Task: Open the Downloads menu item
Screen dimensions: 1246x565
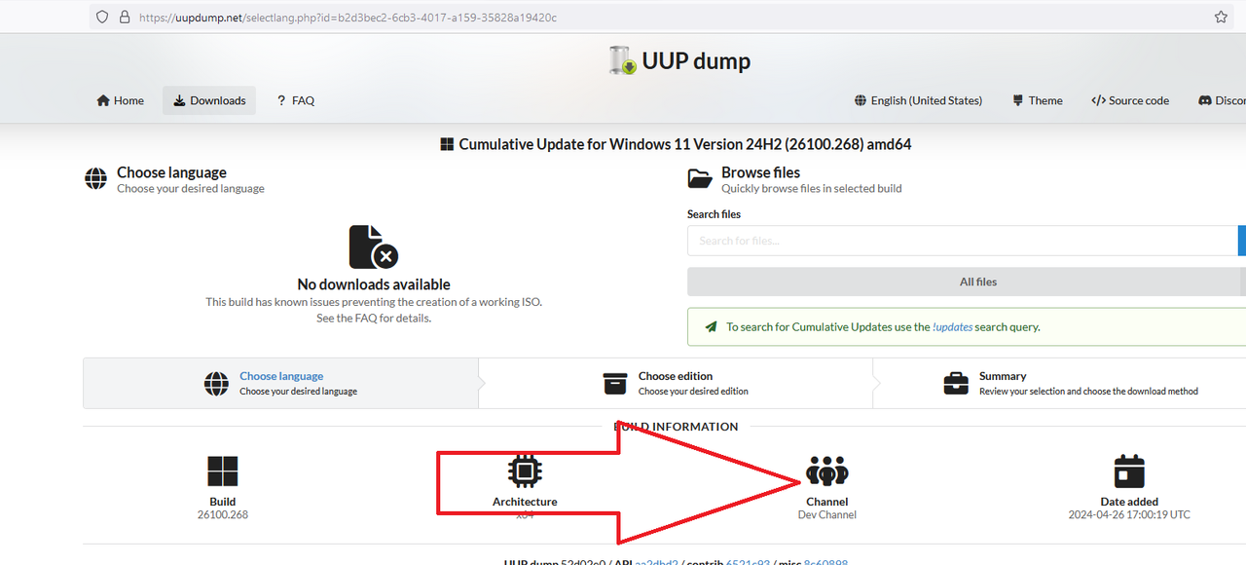Action: (209, 100)
